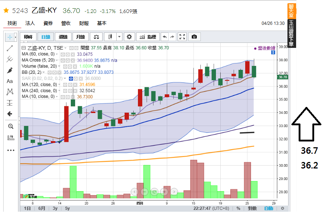Collapse the indicator legend box icon

point(23,48)
